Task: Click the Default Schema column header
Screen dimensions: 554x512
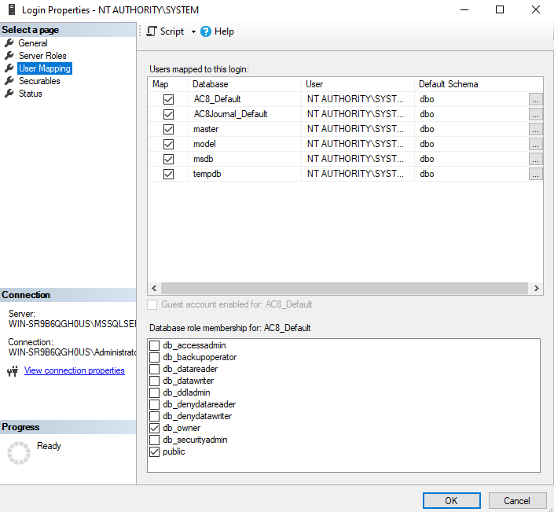Action: point(479,84)
